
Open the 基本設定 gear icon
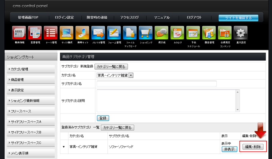241,33
